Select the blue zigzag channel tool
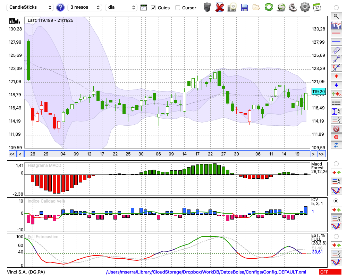347x277 pixels. pos(336,51)
